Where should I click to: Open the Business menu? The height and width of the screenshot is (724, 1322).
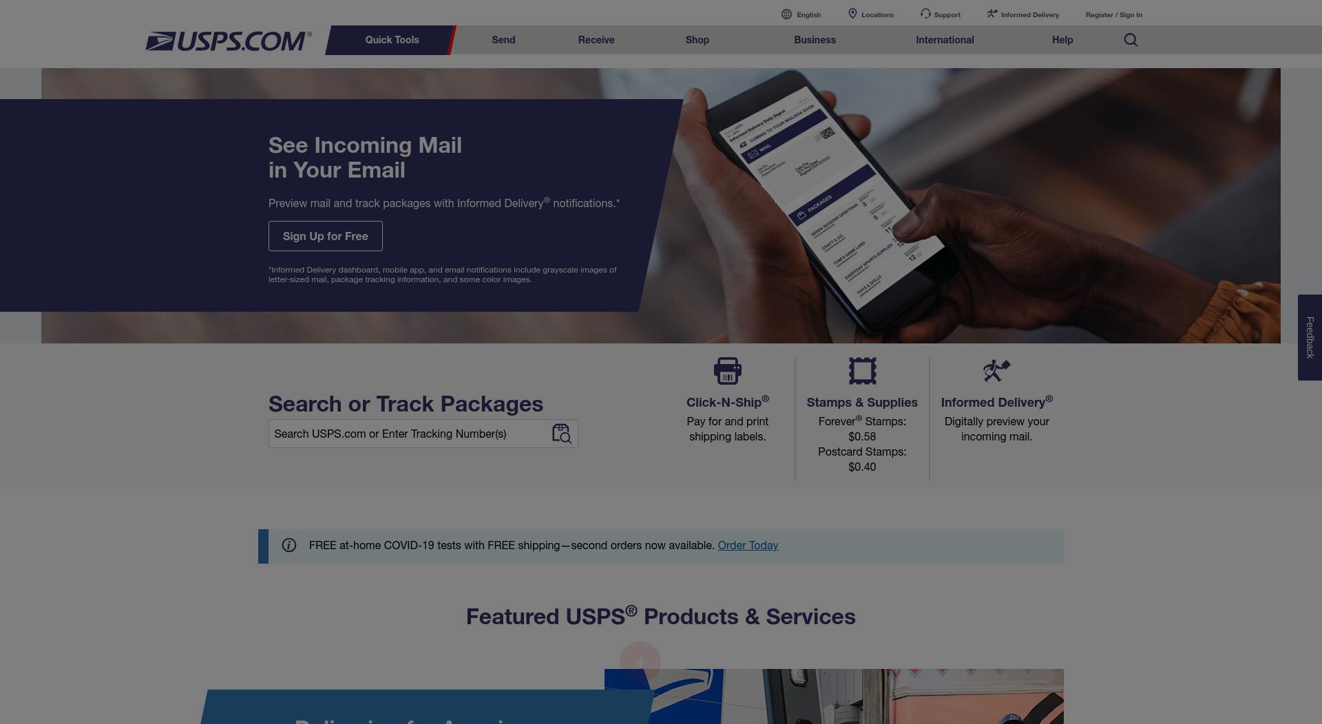815,40
